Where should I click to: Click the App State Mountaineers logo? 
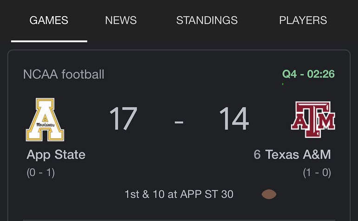click(x=45, y=120)
